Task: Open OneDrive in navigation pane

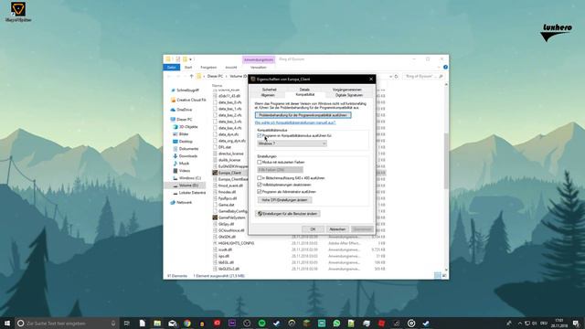Action: pyautogui.click(x=181, y=110)
